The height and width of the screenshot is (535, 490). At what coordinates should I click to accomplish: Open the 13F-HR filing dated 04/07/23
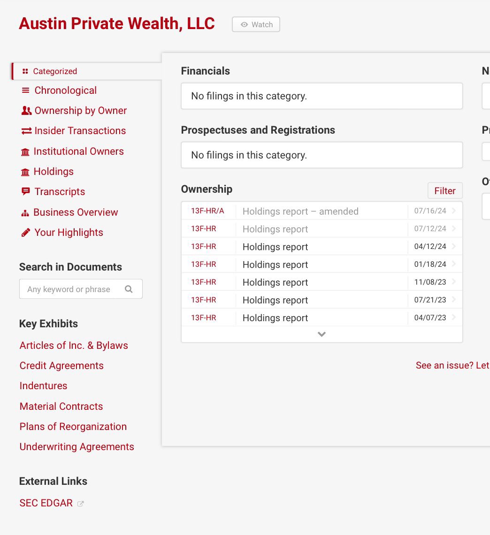point(322,317)
